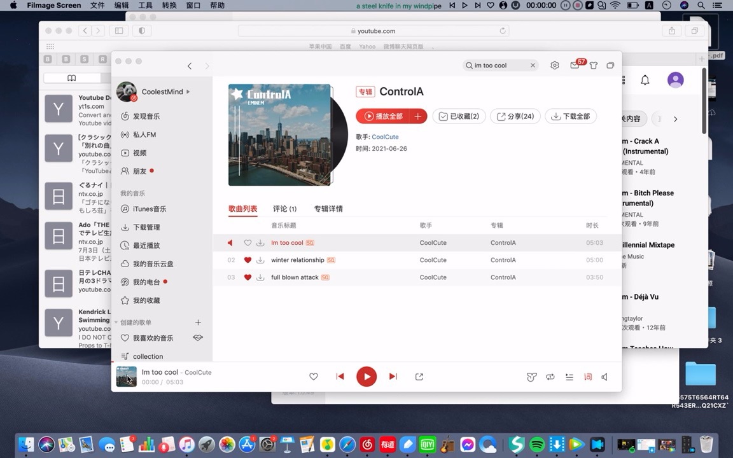Click youtube.com address bar in Safari
The height and width of the screenshot is (458, 733).
[x=373, y=31]
